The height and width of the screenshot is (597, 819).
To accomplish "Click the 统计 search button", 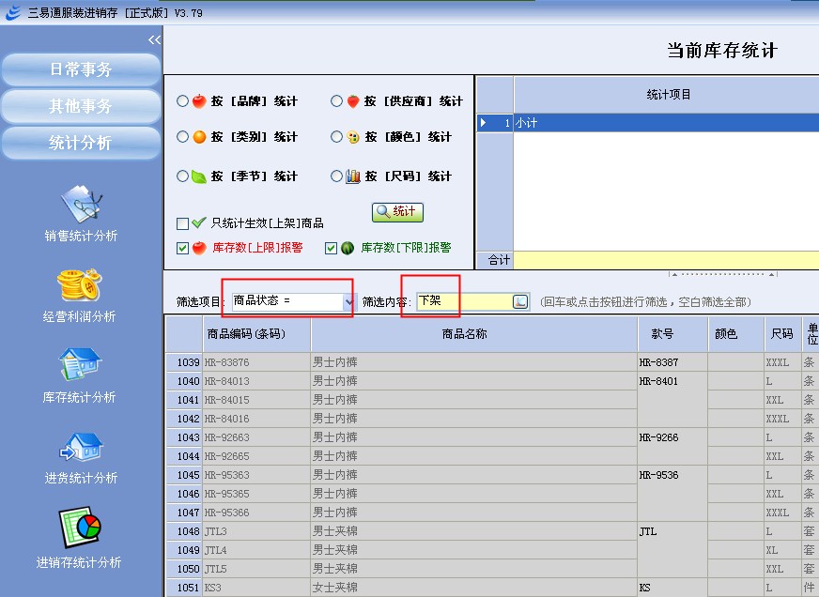I will tap(397, 212).
